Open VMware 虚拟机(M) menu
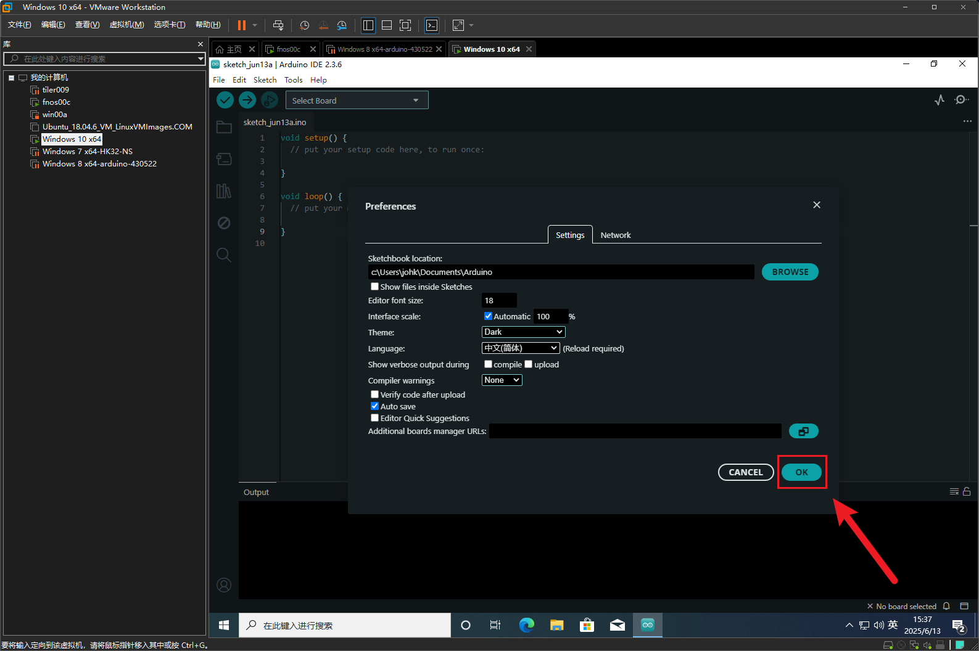This screenshot has width=979, height=651. 126,25
